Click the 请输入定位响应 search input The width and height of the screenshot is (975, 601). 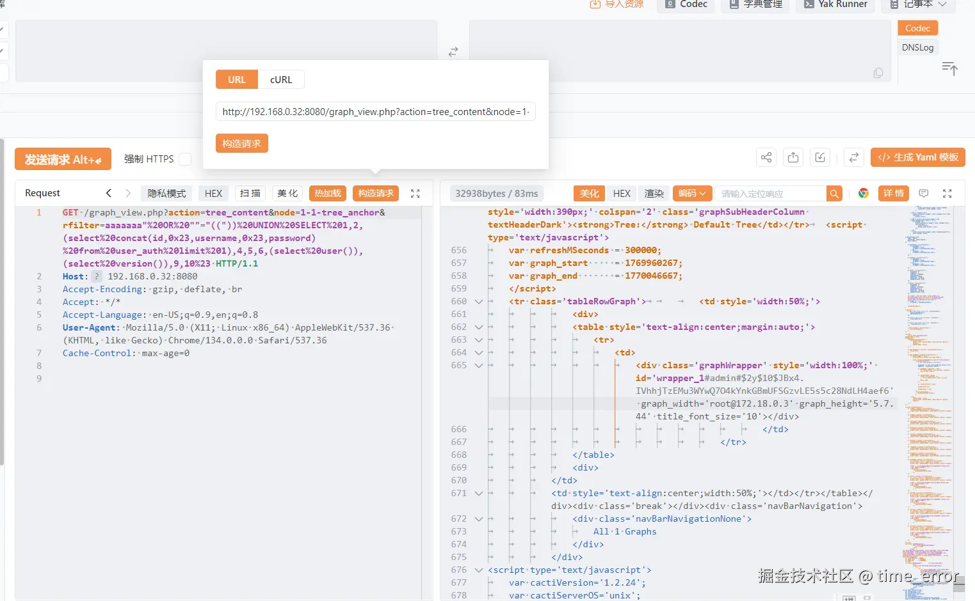tap(770, 193)
